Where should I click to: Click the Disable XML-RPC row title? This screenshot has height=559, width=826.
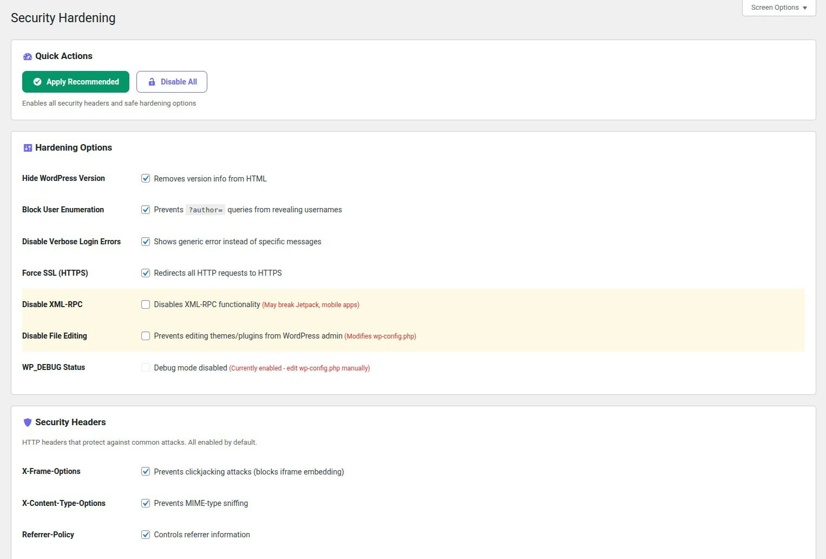pyautogui.click(x=53, y=304)
